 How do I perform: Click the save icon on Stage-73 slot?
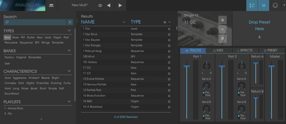coord(223,20)
